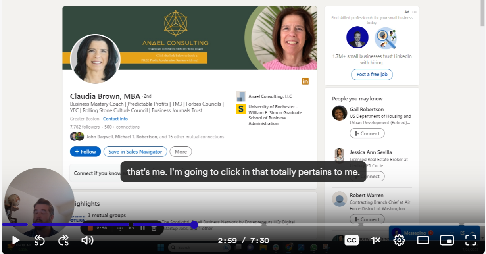486x254 pixels.
Task: Connect with Gail Robertson
Action: tap(367, 133)
